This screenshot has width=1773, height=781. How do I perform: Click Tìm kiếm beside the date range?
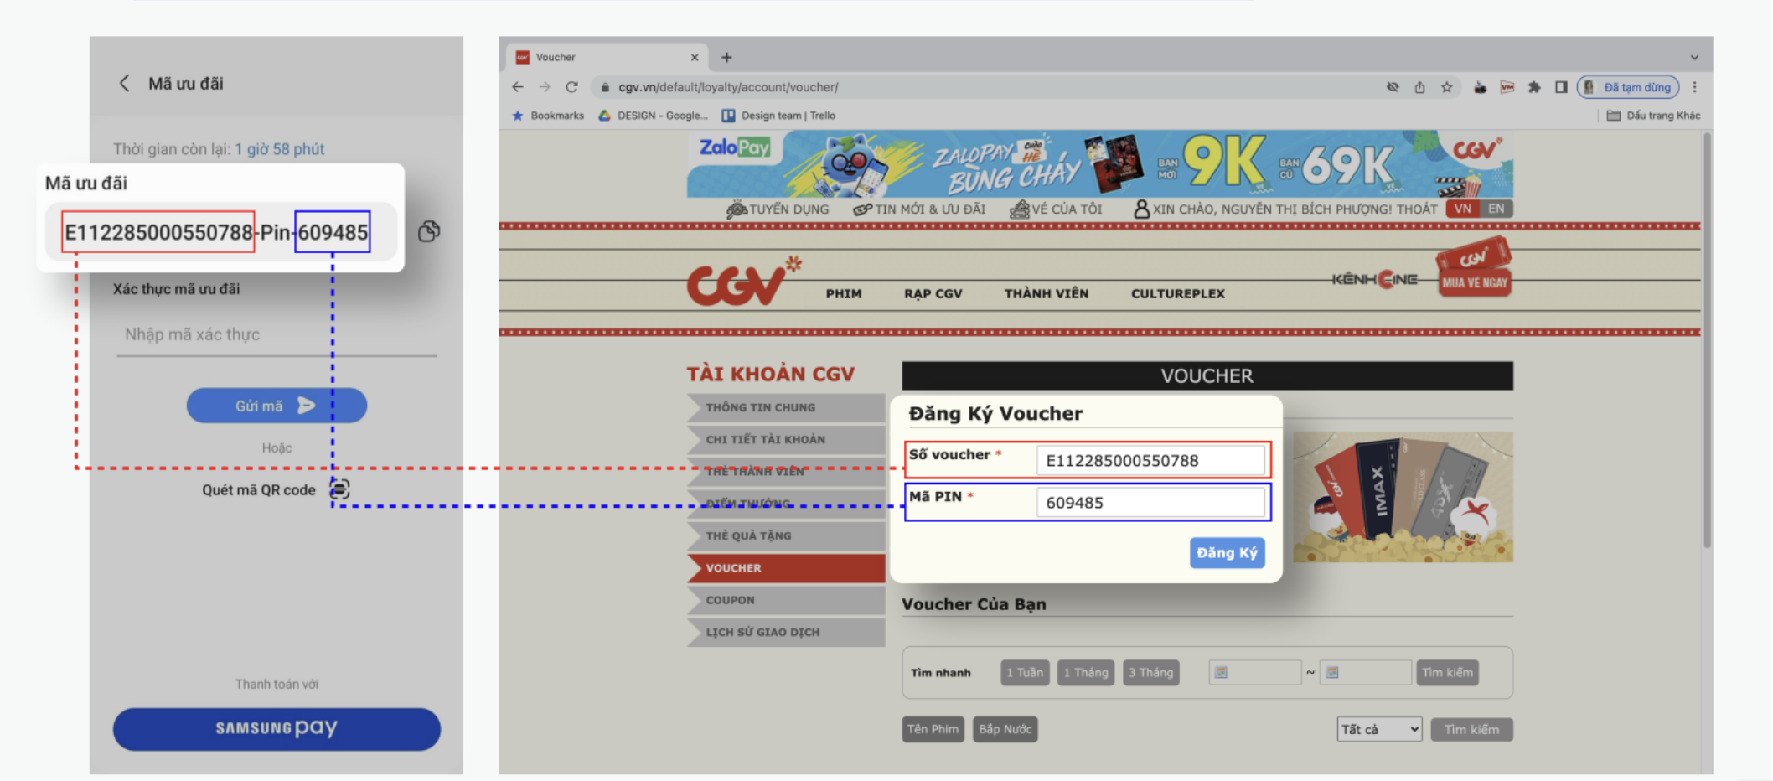[1447, 672]
